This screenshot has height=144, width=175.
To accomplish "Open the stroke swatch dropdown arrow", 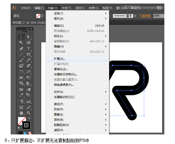I will [x=42, y=16].
